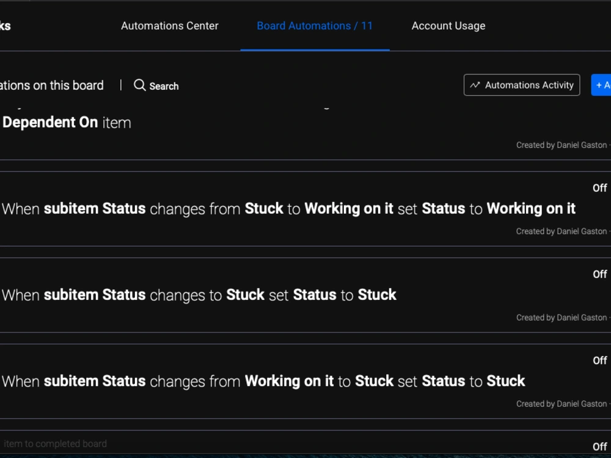Open the 'Dependent On item' automation
The height and width of the screenshot is (458, 611).
click(x=66, y=122)
